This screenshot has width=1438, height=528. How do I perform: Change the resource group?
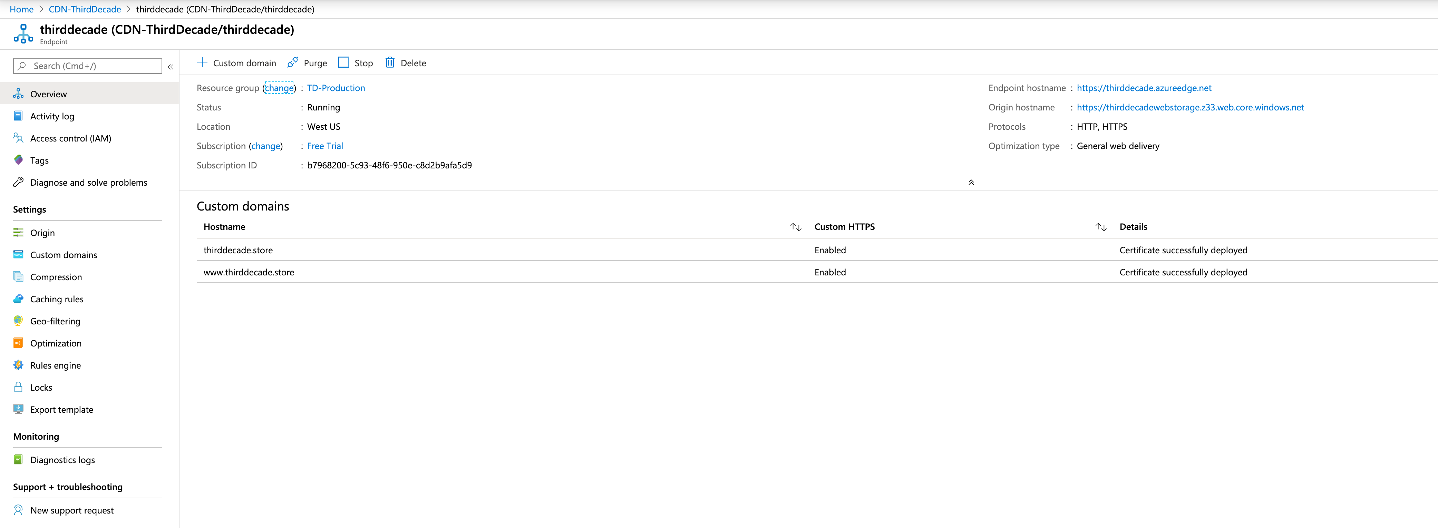tap(280, 88)
